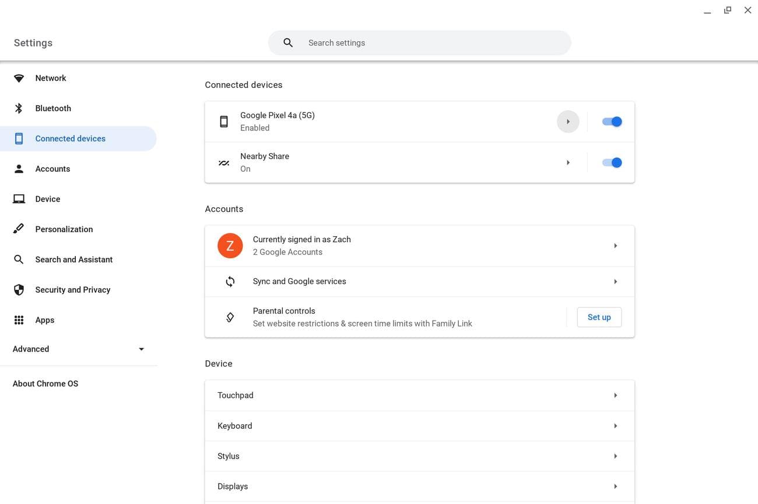Open Google Pixel 4a details arrow

[x=568, y=122]
